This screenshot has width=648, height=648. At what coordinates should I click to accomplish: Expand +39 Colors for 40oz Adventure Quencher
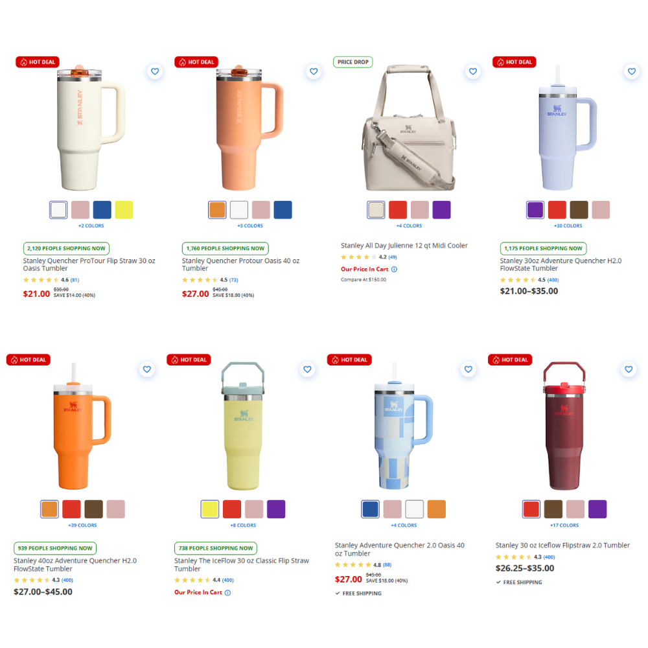click(x=82, y=526)
